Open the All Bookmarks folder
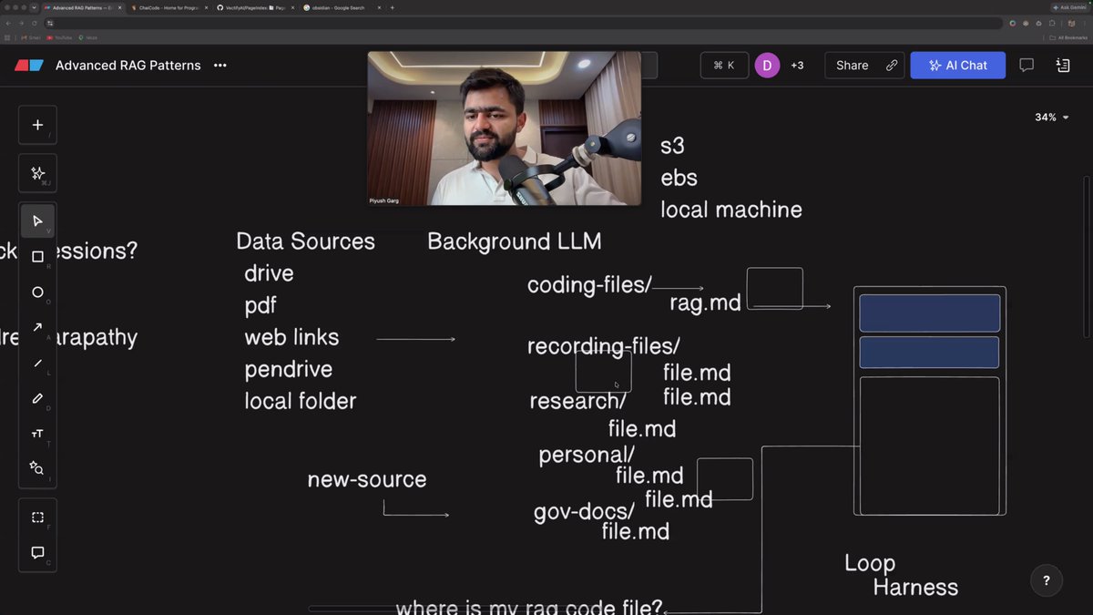The image size is (1093, 615). point(1067,37)
